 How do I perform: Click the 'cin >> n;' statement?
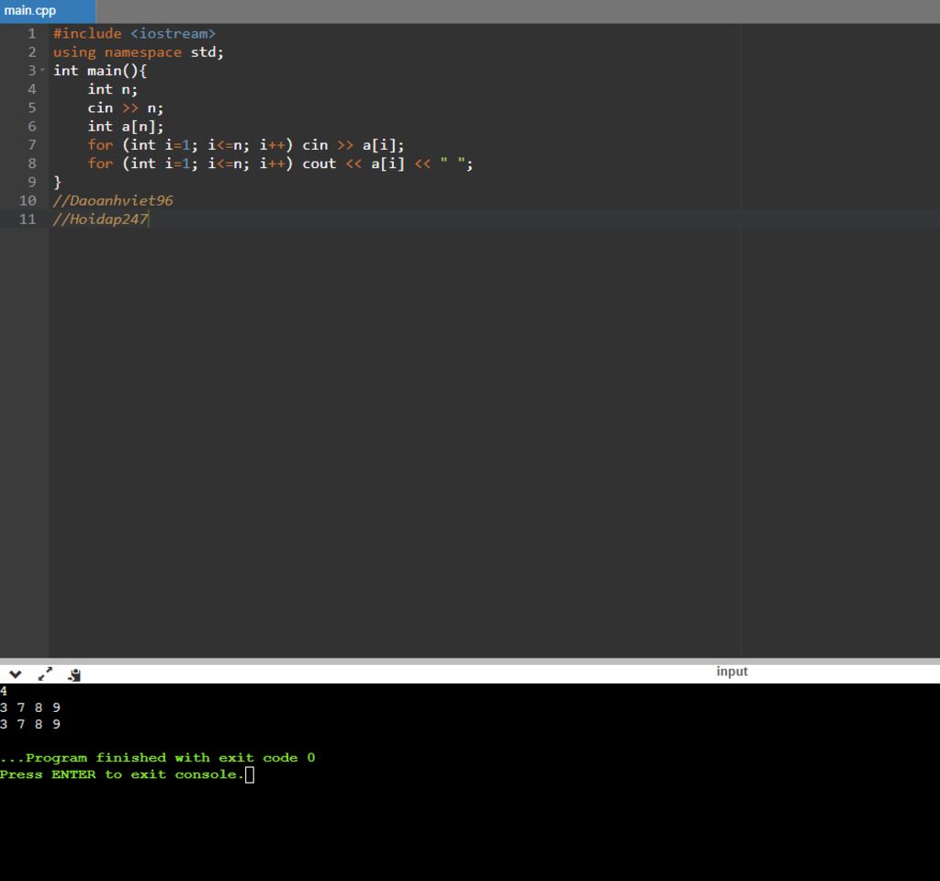(x=125, y=108)
